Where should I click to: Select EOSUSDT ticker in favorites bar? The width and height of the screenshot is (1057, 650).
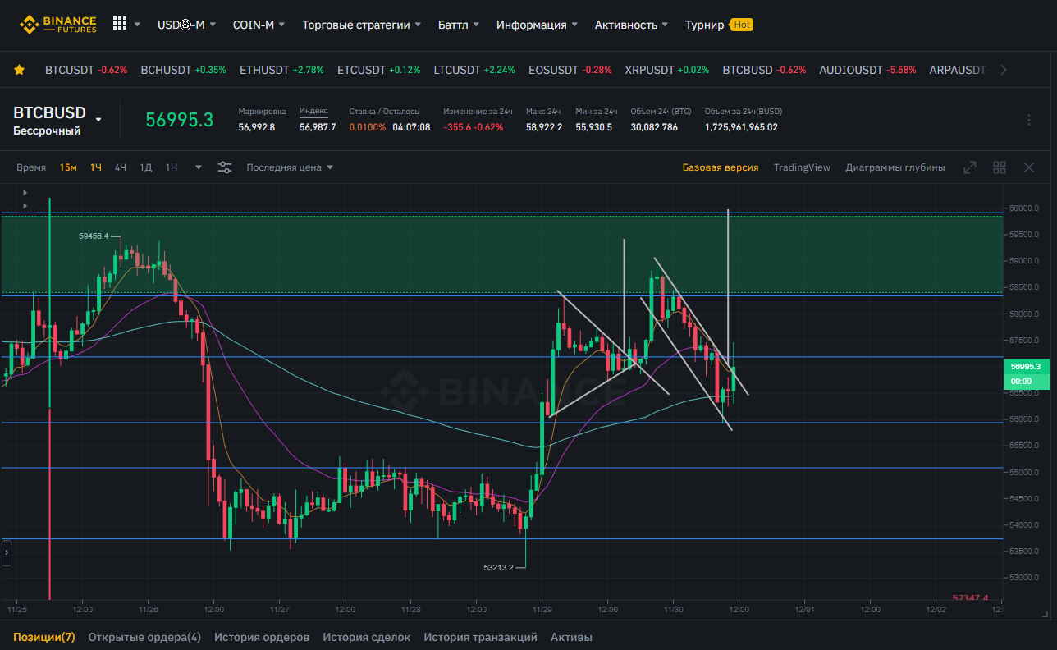tap(570, 70)
